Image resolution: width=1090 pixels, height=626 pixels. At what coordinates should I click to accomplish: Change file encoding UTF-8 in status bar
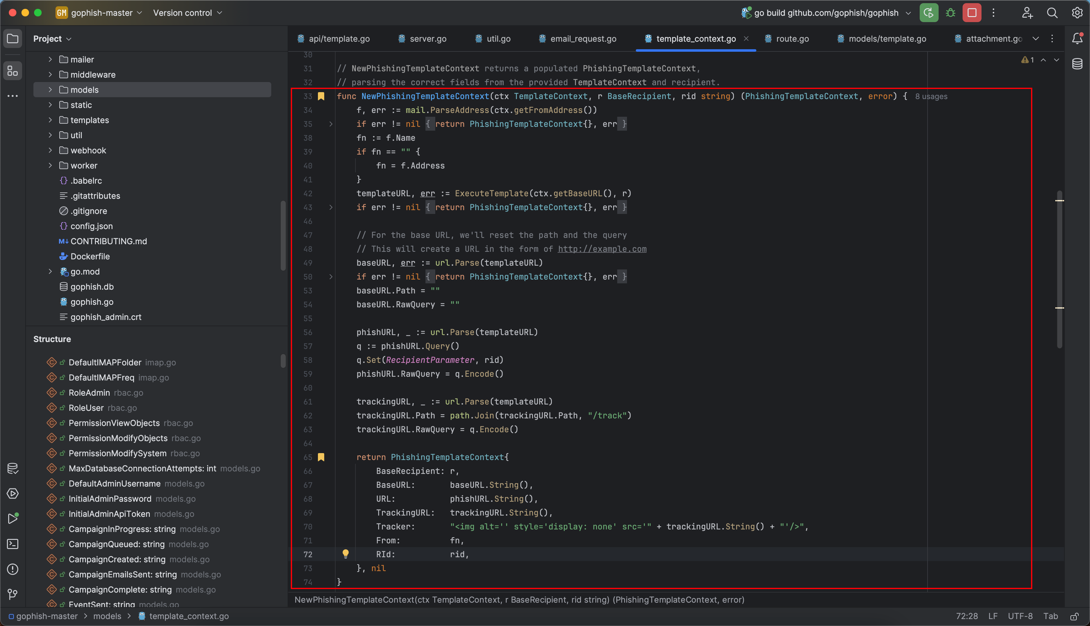[1020, 616]
